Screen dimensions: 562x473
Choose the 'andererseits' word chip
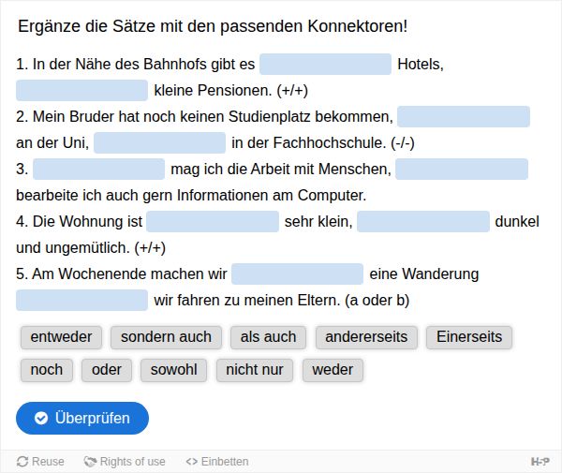coord(366,337)
